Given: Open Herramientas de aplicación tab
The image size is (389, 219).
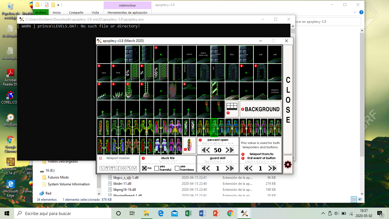Looking at the screenshot, I should pyautogui.click(x=127, y=13).
